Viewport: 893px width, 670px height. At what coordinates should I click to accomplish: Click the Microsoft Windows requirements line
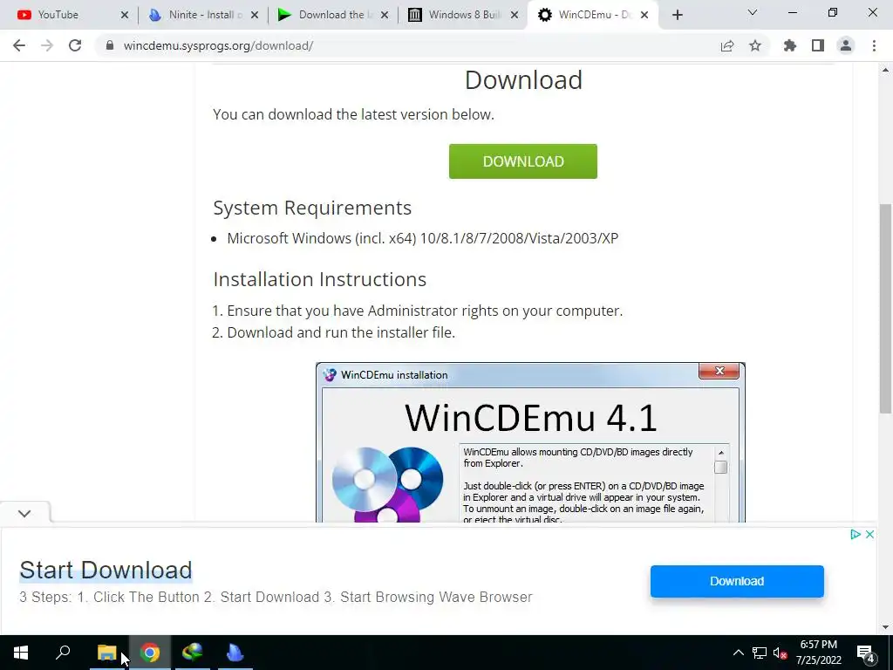[423, 238]
